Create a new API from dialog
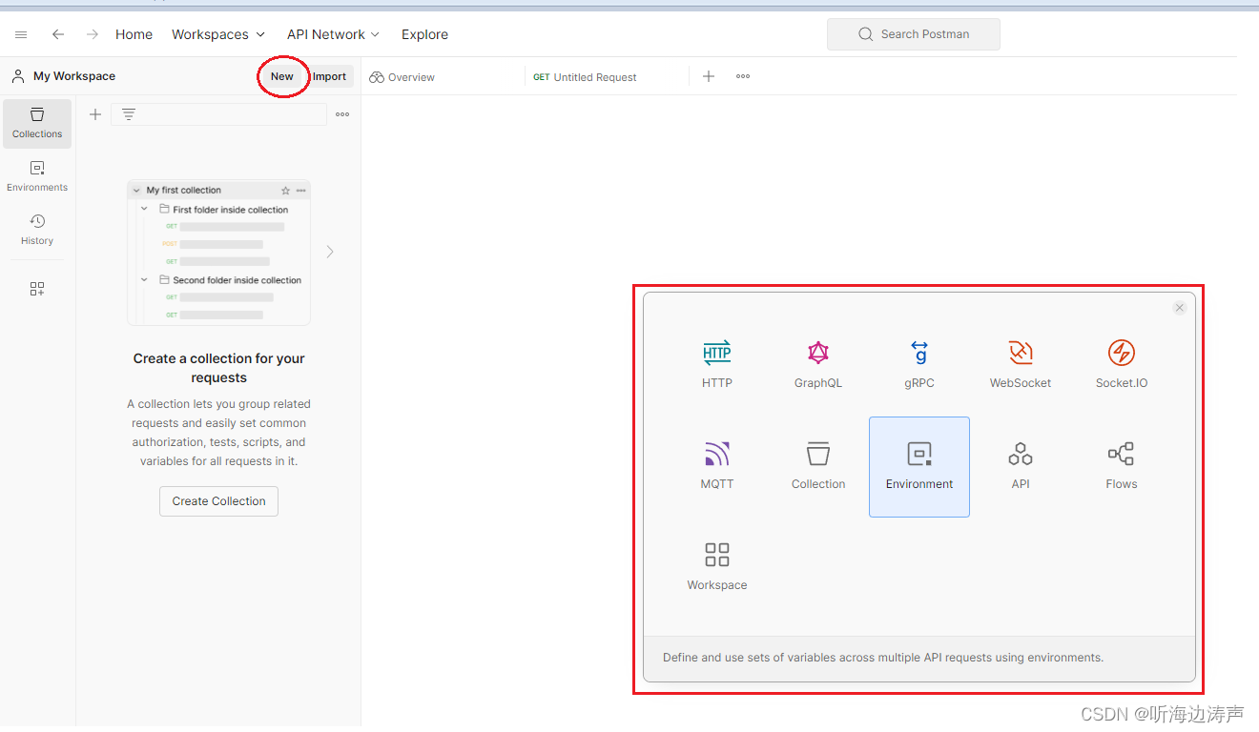The width and height of the screenshot is (1259, 732). [1021, 467]
